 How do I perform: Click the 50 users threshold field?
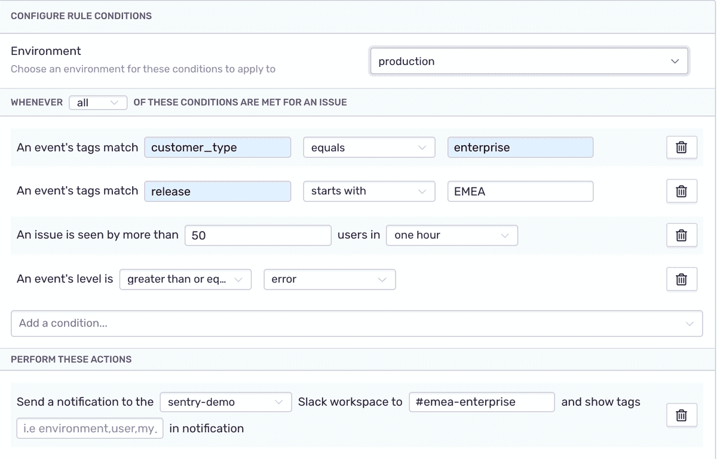(258, 235)
